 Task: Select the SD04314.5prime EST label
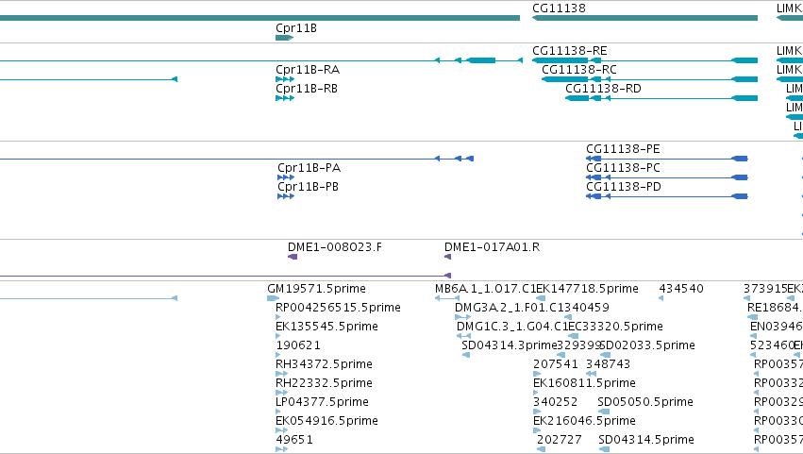[646, 440]
